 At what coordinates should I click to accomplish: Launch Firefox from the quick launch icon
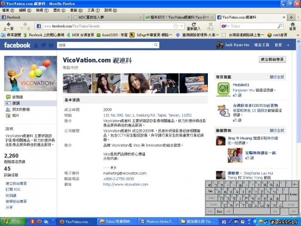click(39, 222)
